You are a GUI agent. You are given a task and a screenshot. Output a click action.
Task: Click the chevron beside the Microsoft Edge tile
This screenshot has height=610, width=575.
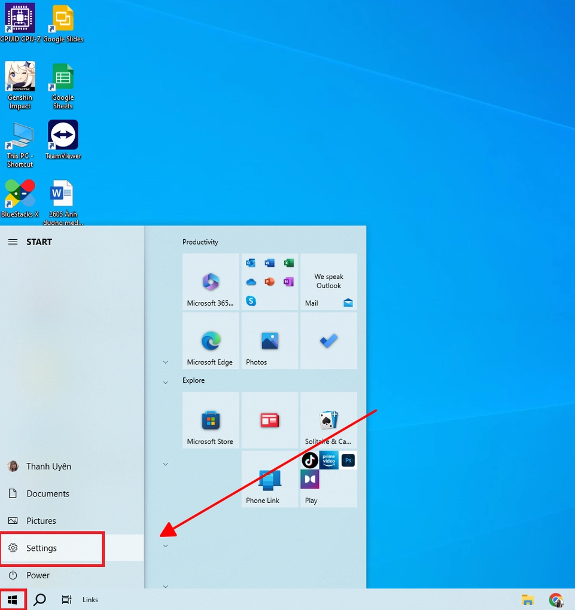(166, 362)
